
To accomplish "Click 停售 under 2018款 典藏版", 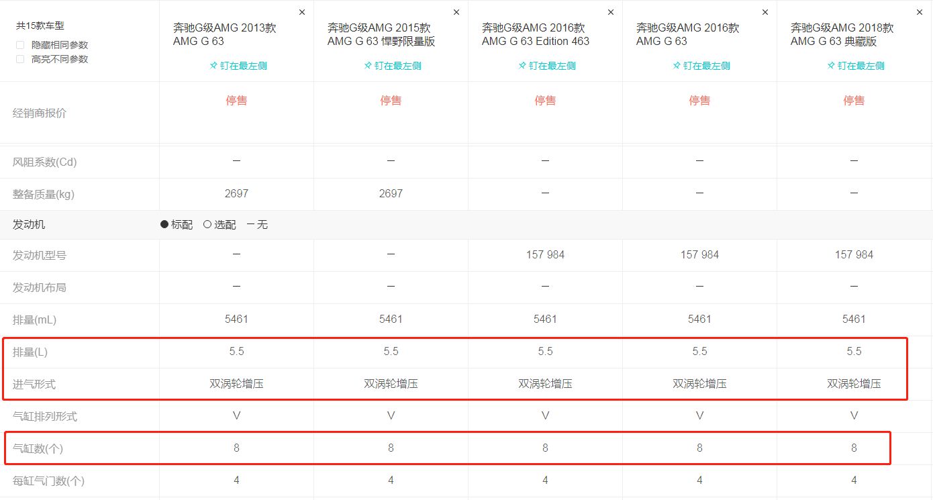I will pyautogui.click(x=854, y=101).
